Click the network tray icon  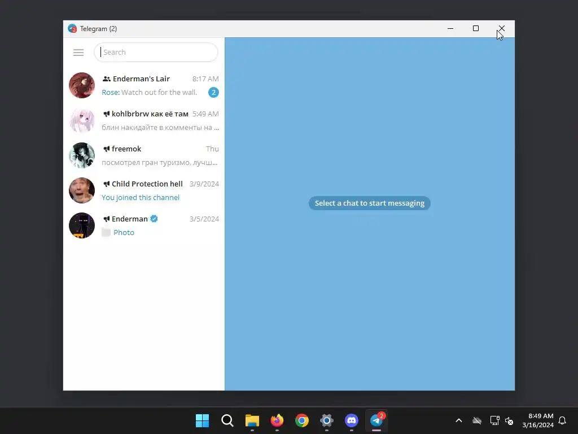pos(494,420)
